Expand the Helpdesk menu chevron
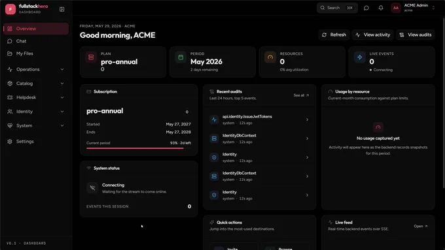 [x=62, y=97]
